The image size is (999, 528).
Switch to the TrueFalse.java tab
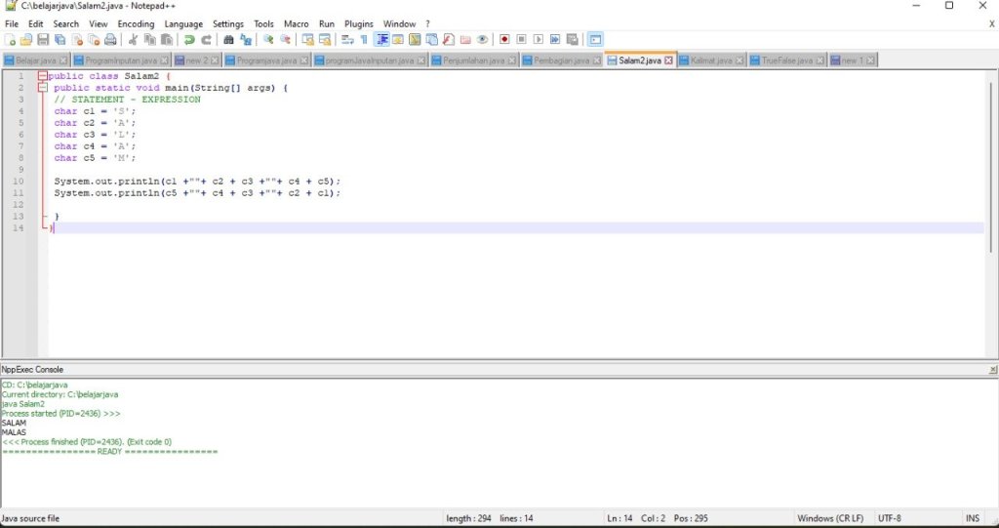[786, 61]
